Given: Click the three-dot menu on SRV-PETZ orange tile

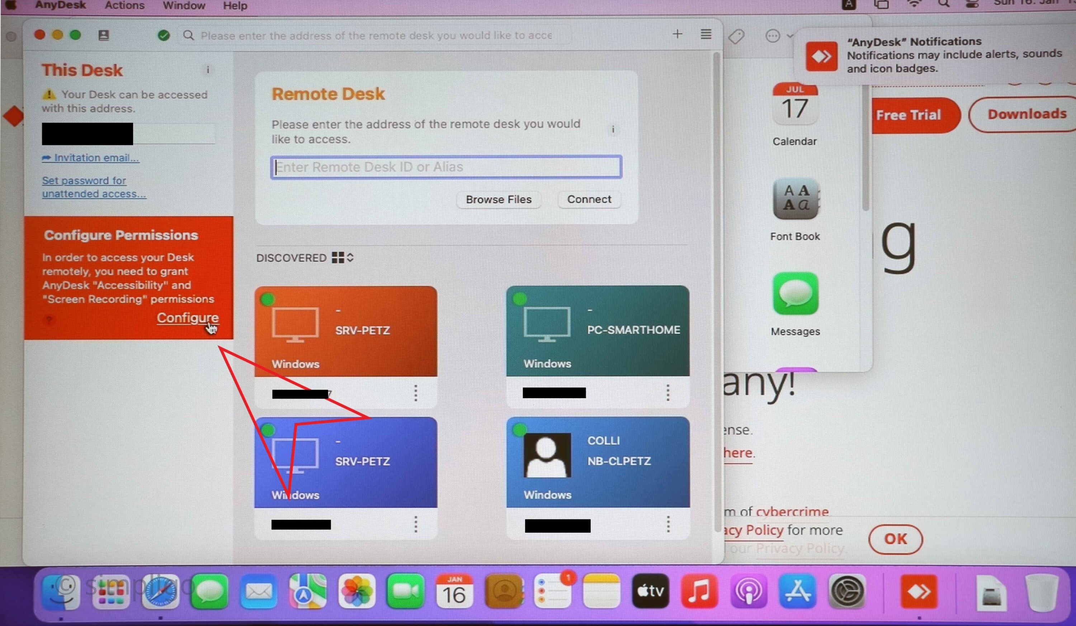Looking at the screenshot, I should click(415, 393).
